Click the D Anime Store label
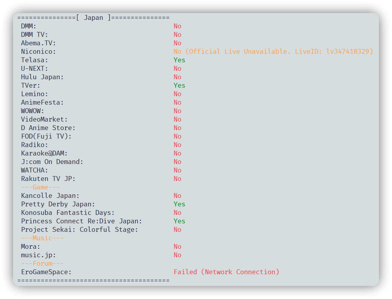 48,128
